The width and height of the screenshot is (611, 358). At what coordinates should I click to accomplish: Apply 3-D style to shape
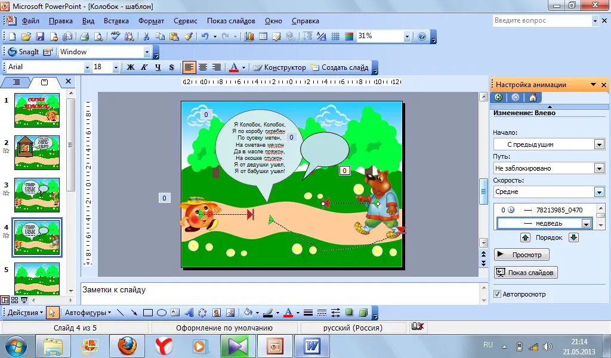coord(363,313)
